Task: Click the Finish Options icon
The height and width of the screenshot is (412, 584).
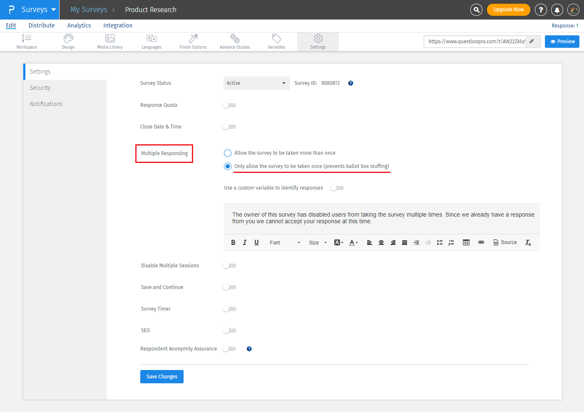Action: [x=193, y=41]
